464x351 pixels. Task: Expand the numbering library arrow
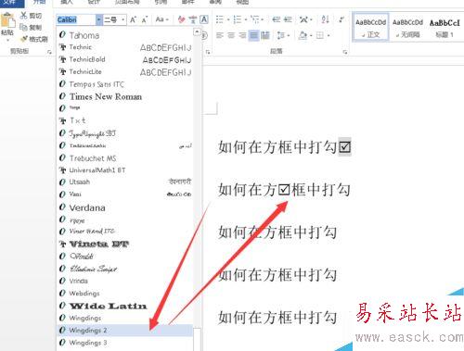pos(246,19)
